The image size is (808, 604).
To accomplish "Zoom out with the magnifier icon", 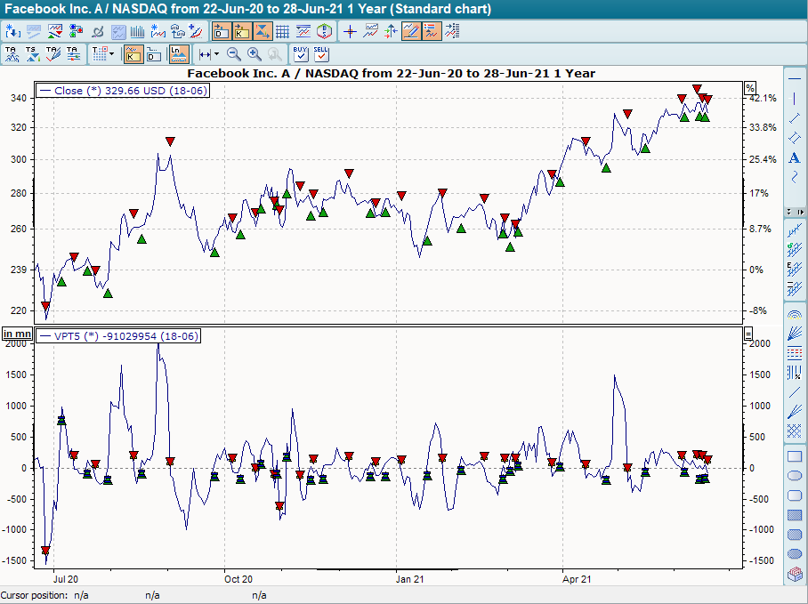I will tap(234, 53).
